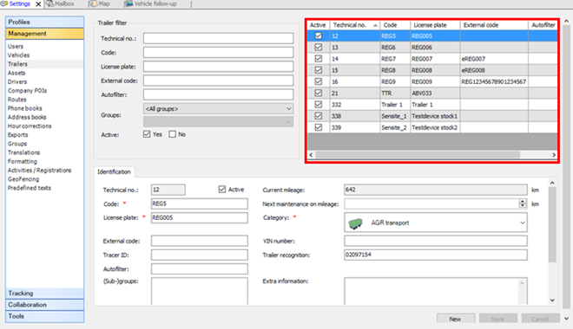Open Groups entry in sidebar
Image resolution: width=573 pixels, height=329 pixels.
[17, 144]
